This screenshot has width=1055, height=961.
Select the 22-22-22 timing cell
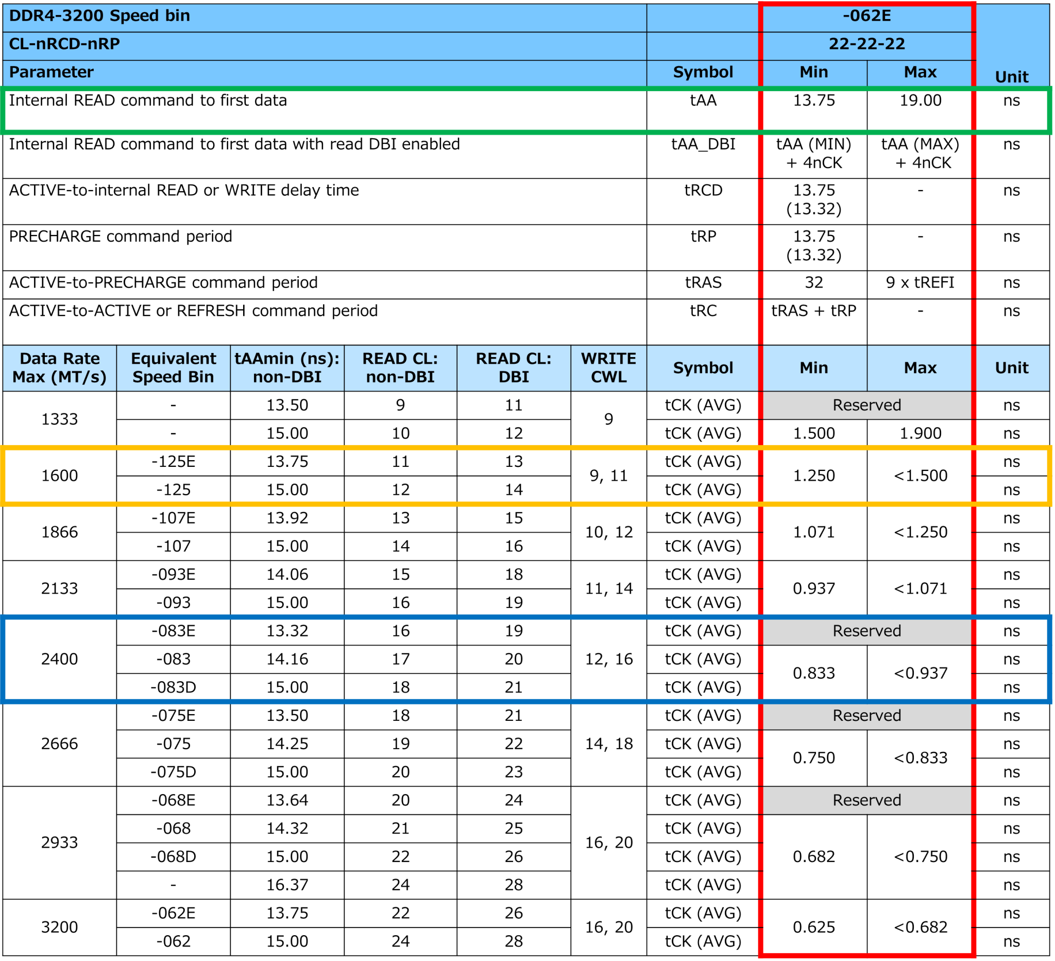pos(866,44)
